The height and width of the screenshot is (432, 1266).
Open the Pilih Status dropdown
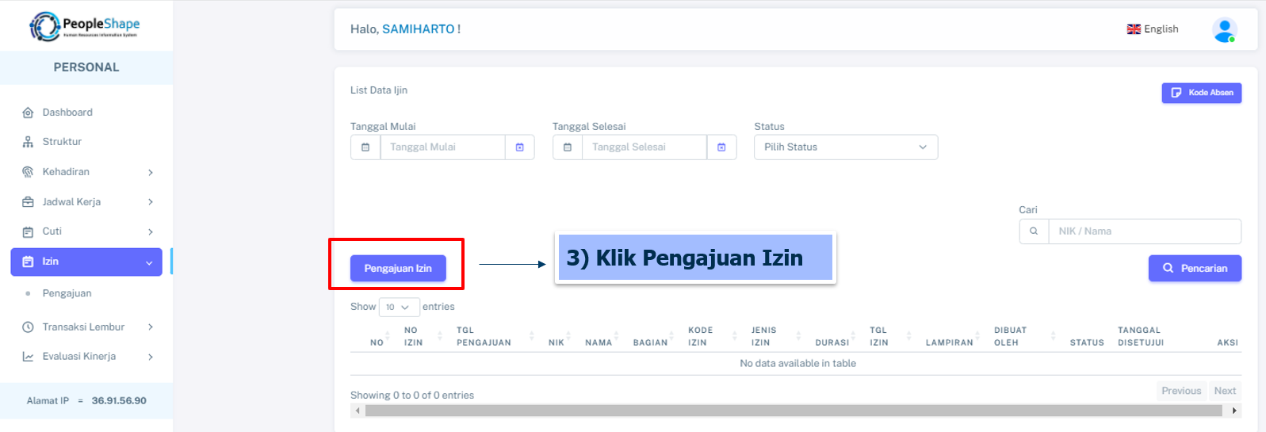(x=845, y=147)
